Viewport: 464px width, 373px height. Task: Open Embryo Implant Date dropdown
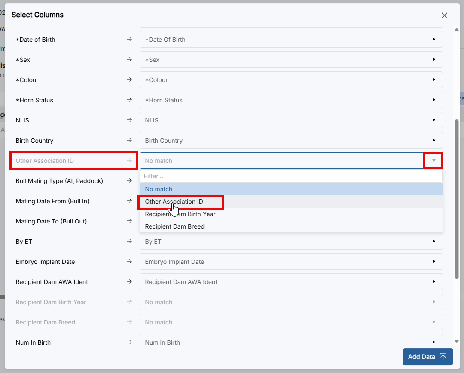433,262
